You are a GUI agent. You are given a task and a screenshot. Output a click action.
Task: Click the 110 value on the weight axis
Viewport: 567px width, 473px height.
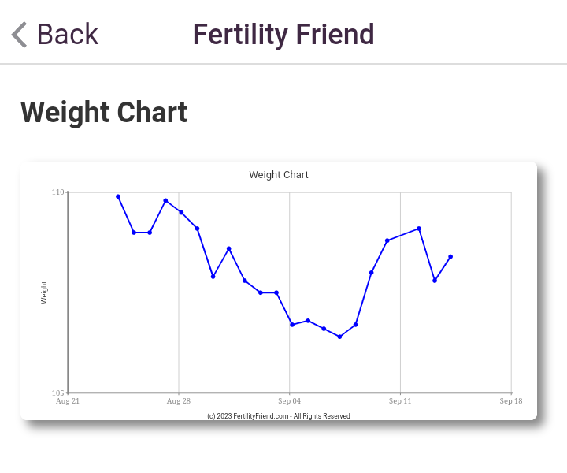[58, 192]
